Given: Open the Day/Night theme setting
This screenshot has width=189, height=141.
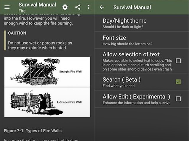Looking at the screenshot, I should (x=124, y=21).
